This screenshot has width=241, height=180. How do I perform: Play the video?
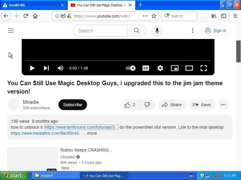32,68
